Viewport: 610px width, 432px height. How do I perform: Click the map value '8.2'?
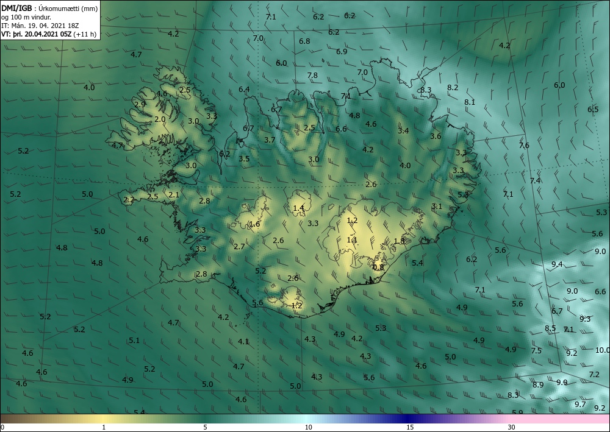pos(453,87)
